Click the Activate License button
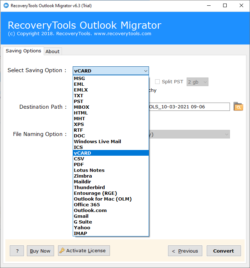 pyautogui.click(x=84, y=250)
